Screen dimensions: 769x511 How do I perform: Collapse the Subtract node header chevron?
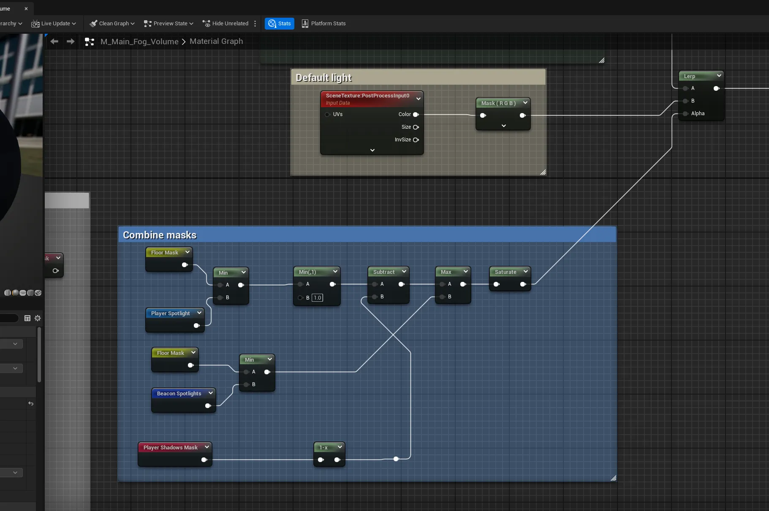(404, 271)
